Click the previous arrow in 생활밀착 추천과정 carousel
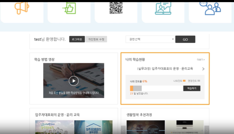 (123, 130)
